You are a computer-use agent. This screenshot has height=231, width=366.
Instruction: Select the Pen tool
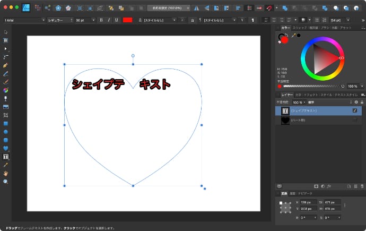point(6,65)
